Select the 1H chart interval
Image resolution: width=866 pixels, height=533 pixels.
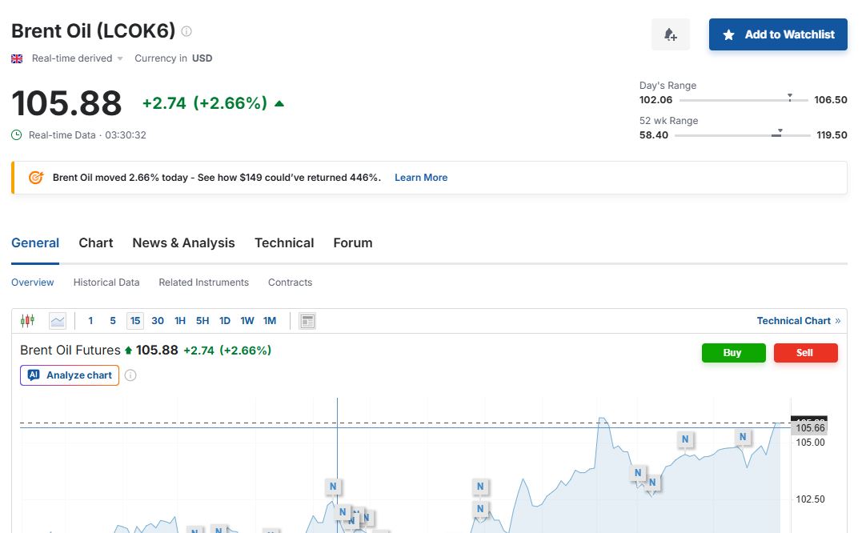[x=180, y=321]
